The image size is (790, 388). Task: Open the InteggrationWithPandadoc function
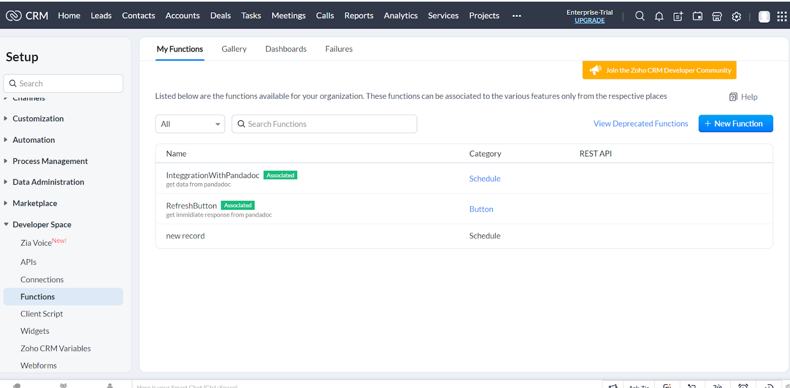pos(213,175)
